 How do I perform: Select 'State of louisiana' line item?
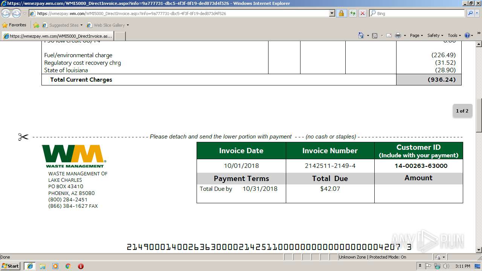66,70
